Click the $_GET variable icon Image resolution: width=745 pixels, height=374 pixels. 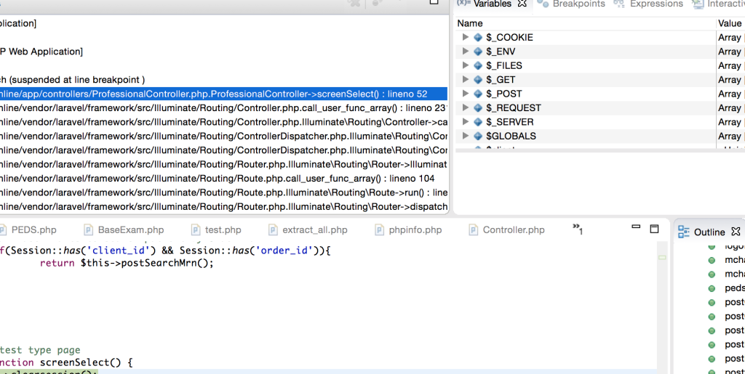point(478,80)
